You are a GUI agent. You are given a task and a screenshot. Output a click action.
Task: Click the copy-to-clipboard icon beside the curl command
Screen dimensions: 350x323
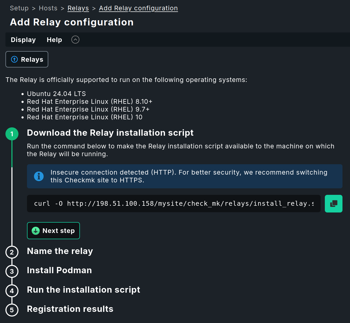pos(334,203)
